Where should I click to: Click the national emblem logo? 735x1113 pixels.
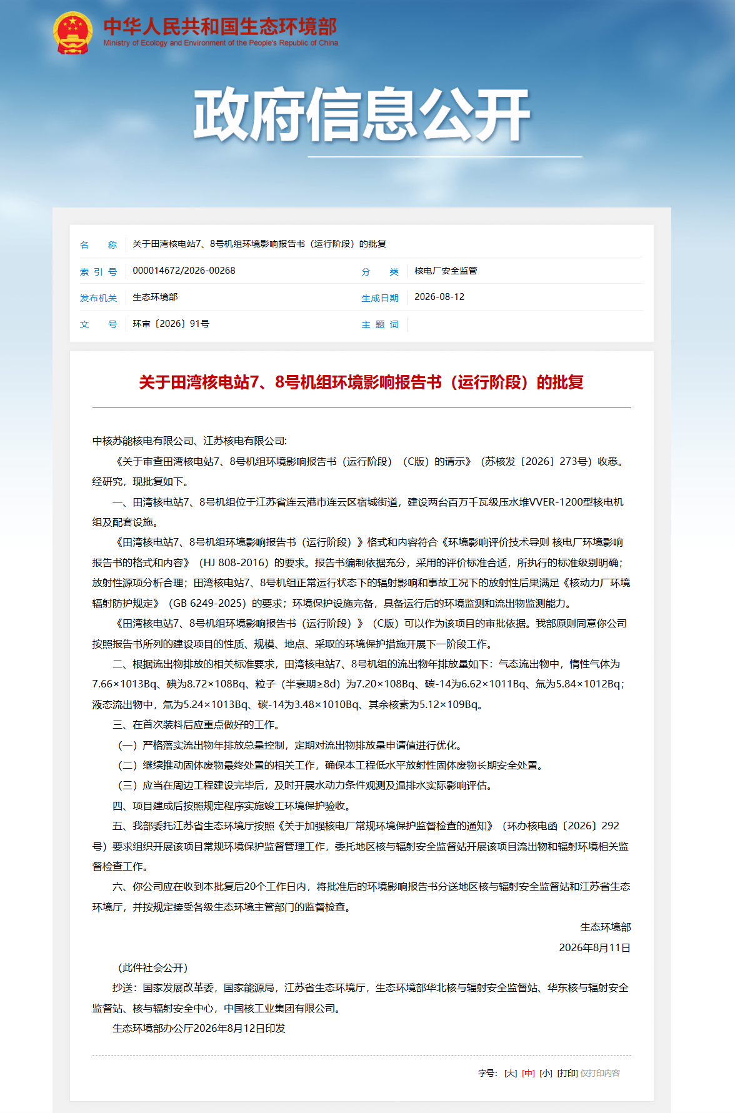(x=72, y=32)
